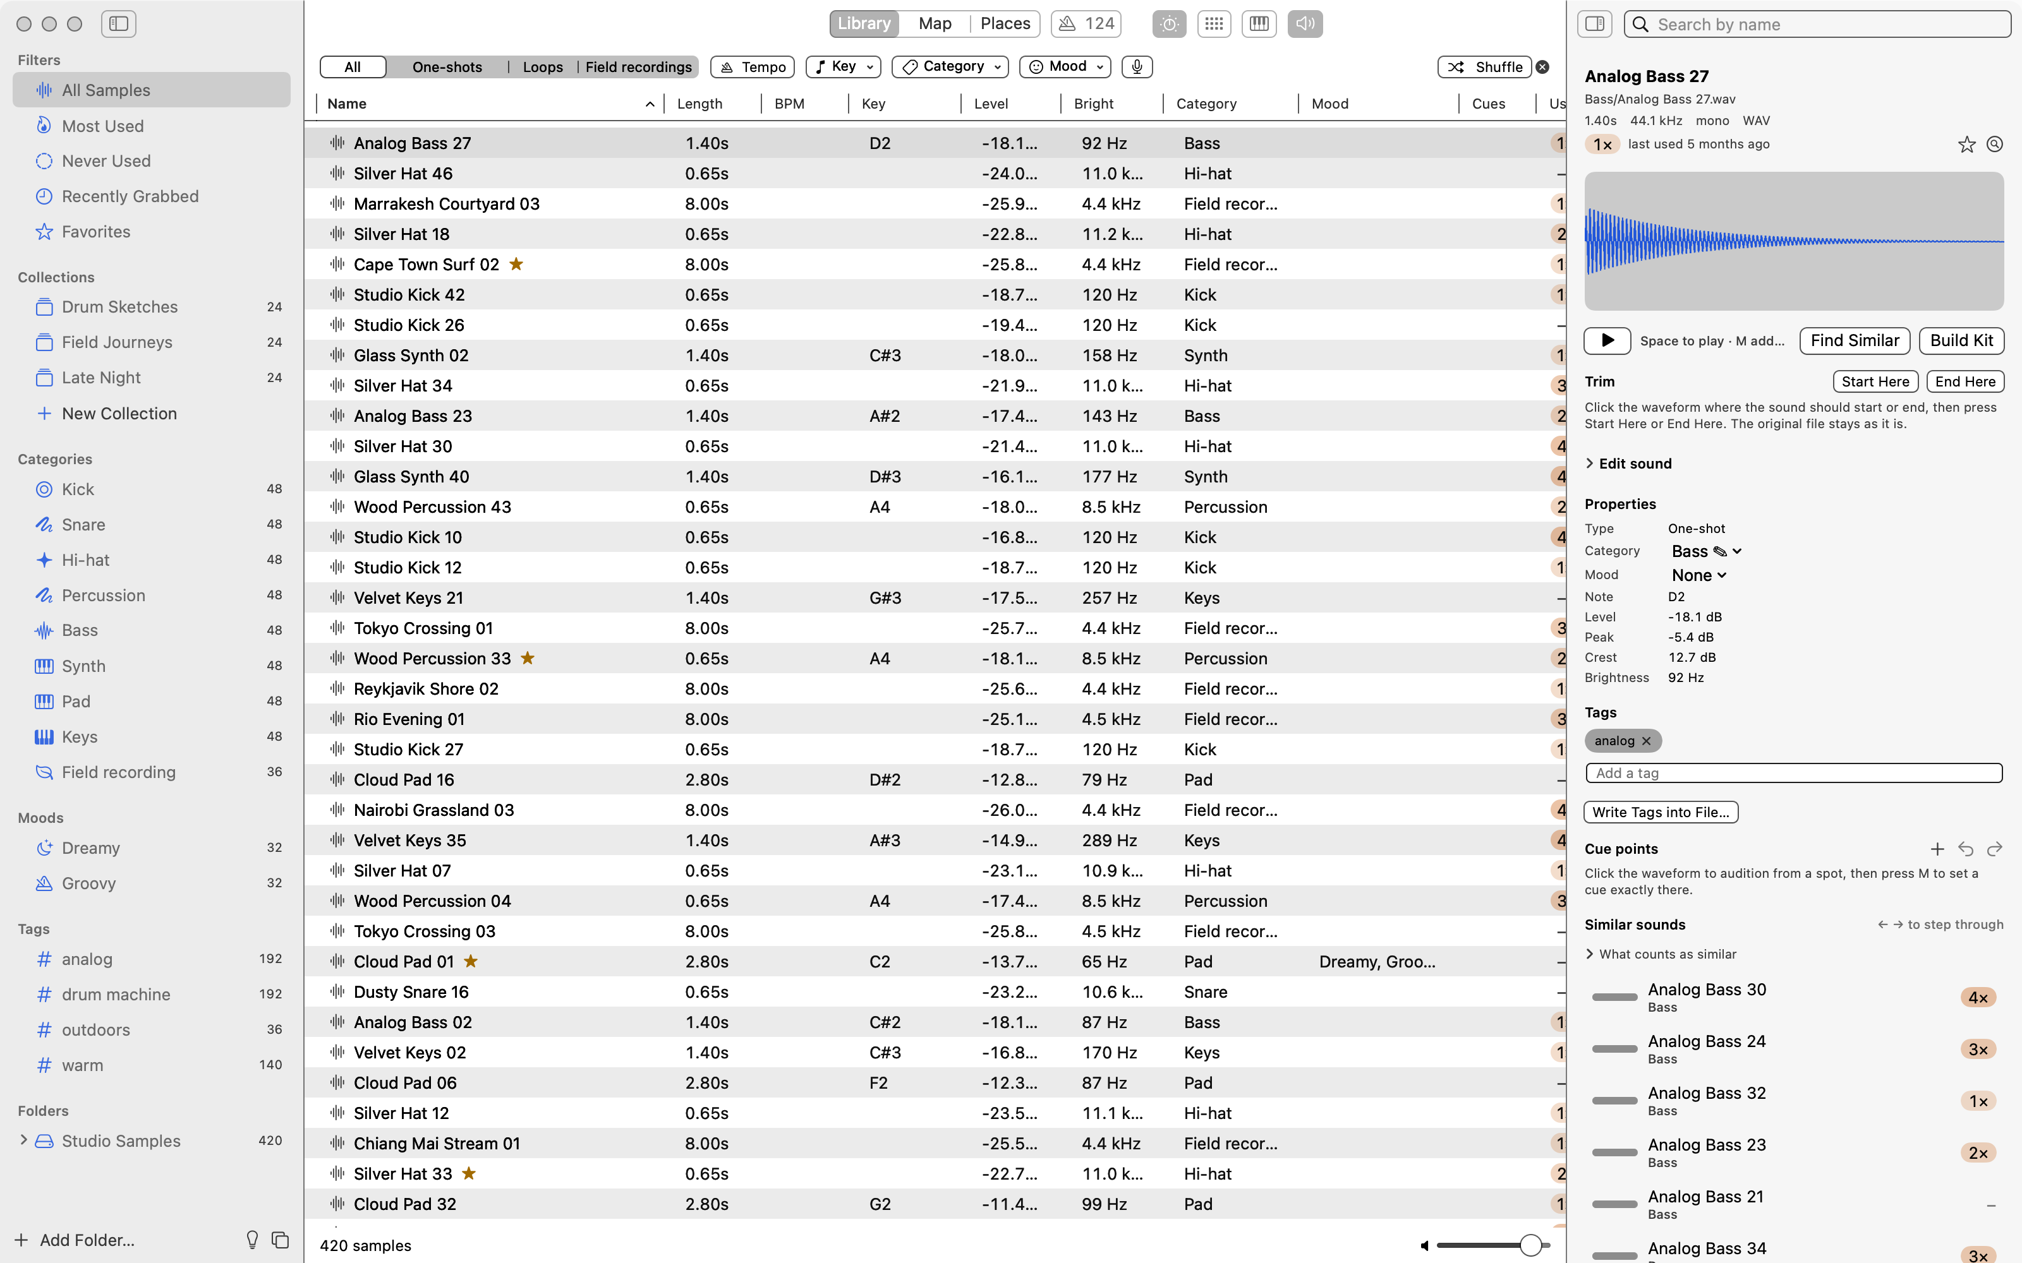
Task: Click the metronome tempo 124 button
Action: point(1086,23)
